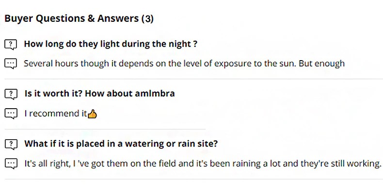383x194 pixels.
Task: Click 'exposure to the sun' in first answer
Action: [x=257, y=63]
